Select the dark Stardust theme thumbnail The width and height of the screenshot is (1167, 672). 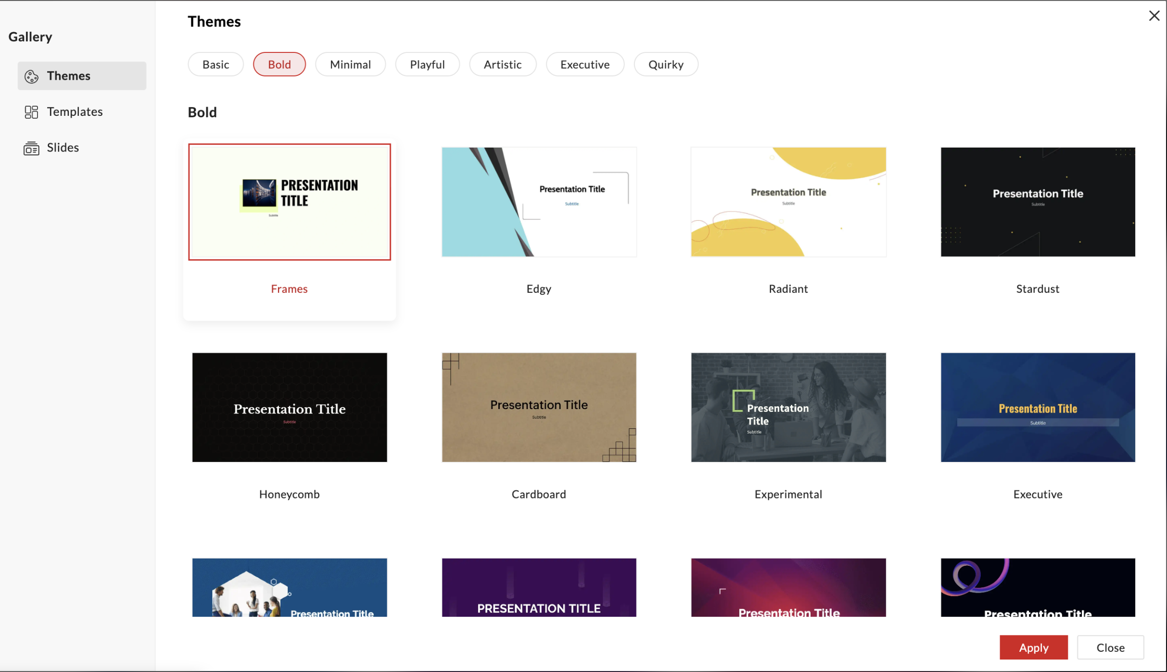1038,202
